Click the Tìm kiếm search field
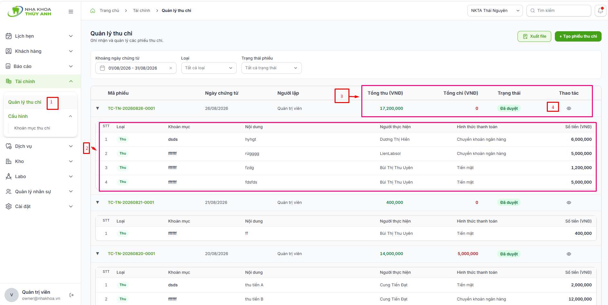This screenshot has width=608, height=305. [559, 11]
